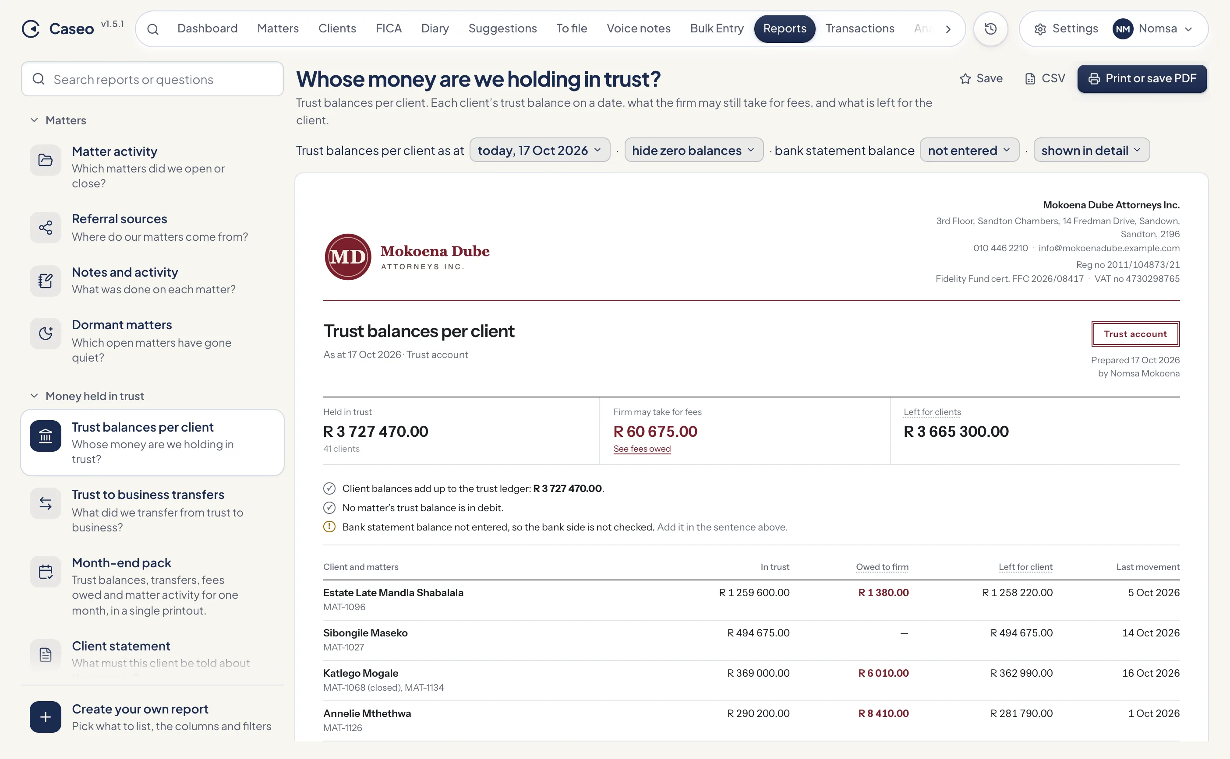The height and width of the screenshot is (759, 1230).
Task: Open the Voice notes tab
Action: point(638,28)
